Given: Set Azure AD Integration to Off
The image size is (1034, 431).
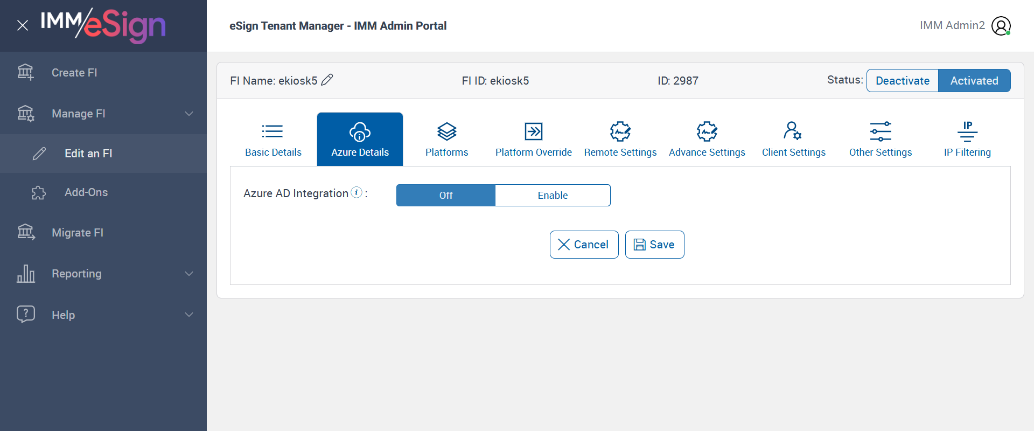Looking at the screenshot, I should 446,195.
